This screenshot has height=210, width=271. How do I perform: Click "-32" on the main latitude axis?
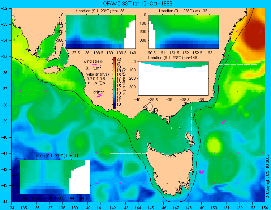click(x=4, y=8)
